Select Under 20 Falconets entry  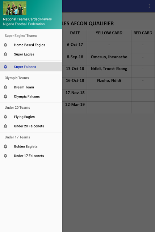point(31,126)
